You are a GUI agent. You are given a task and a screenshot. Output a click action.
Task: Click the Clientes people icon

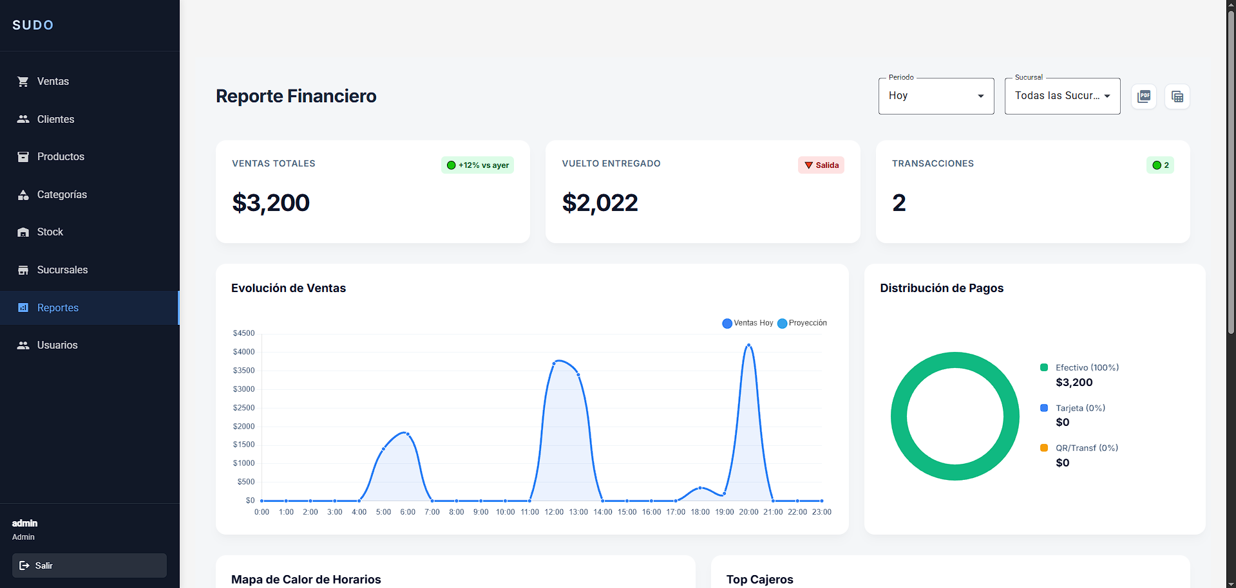tap(23, 119)
